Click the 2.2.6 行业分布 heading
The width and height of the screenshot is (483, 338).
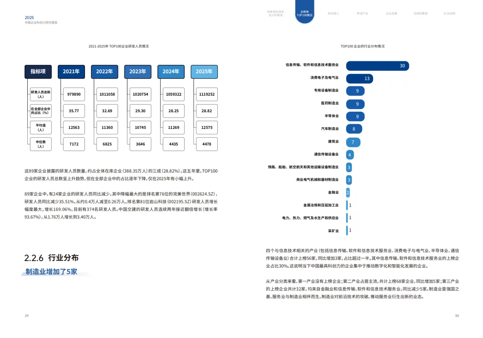(51, 258)
